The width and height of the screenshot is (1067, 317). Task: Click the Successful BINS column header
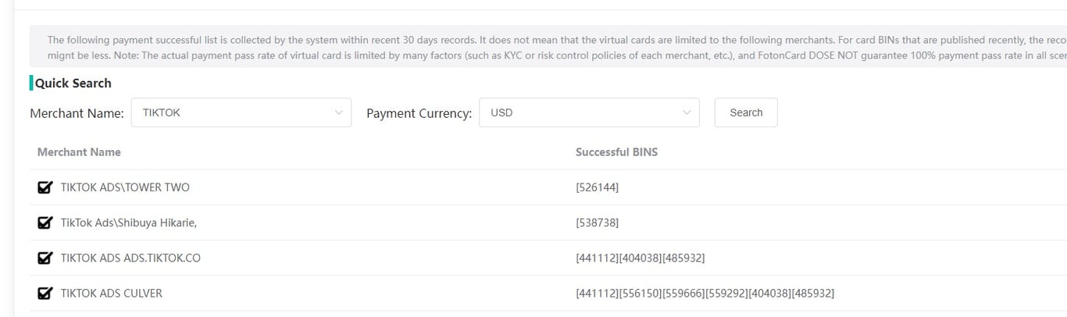click(x=616, y=152)
